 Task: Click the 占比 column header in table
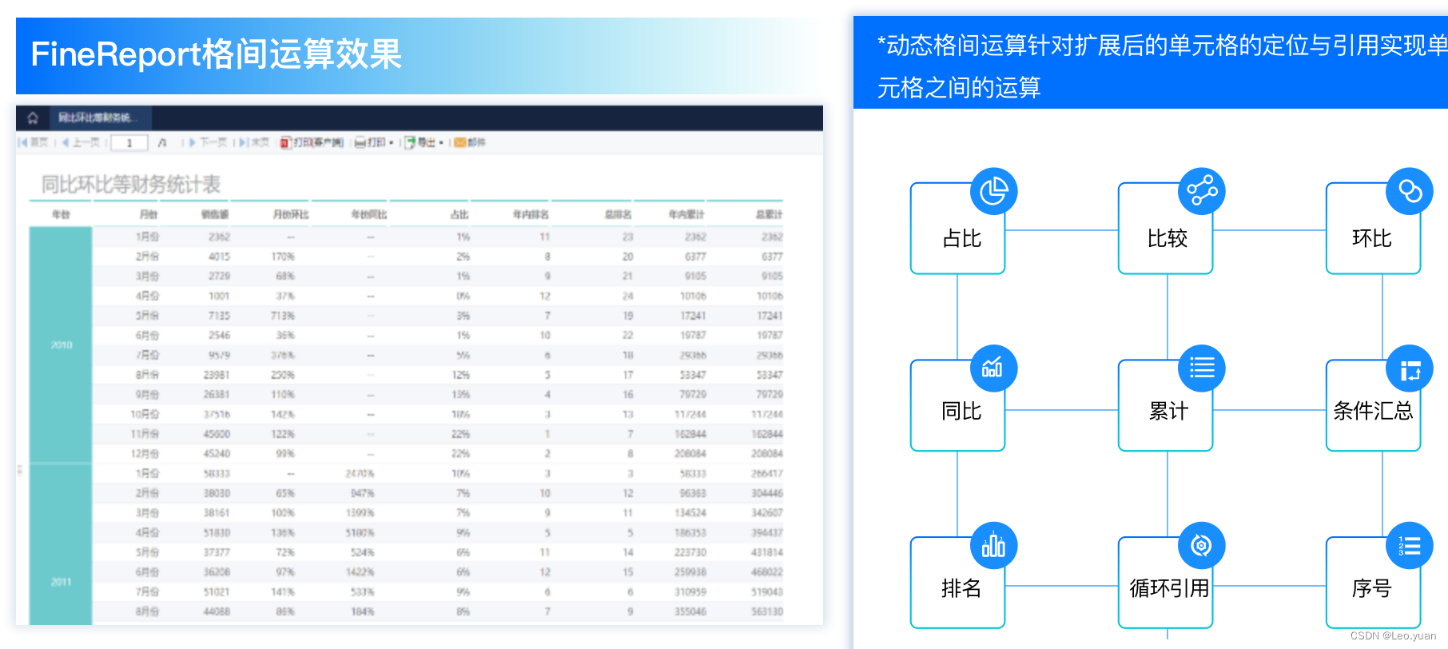tap(459, 214)
